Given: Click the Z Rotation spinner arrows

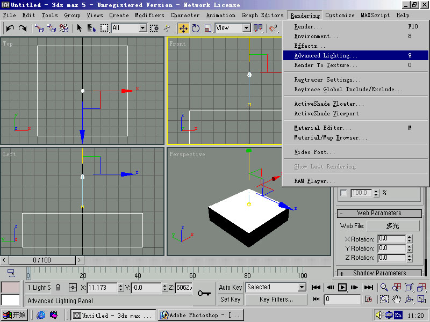Looking at the screenshot, I should pos(410,258).
